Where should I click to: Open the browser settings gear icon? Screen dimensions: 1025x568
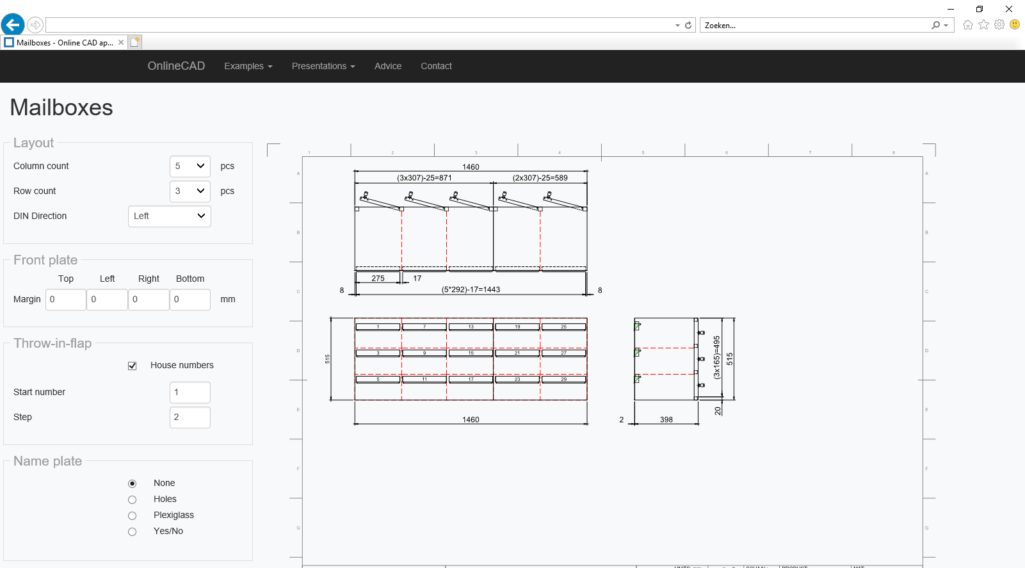point(999,25)
